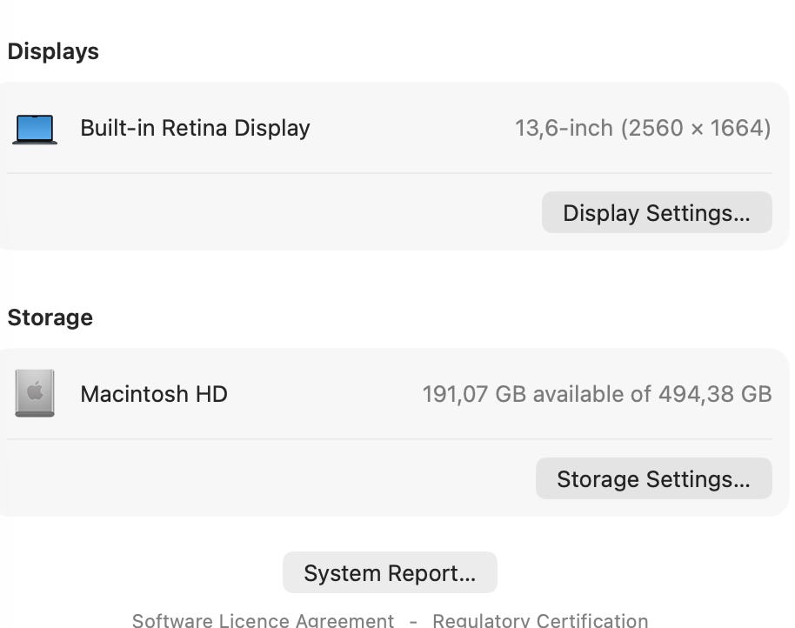This screenshot has height=628, width=795.
Task: Select the Macintosh HD label
Action: pos(154,394)
